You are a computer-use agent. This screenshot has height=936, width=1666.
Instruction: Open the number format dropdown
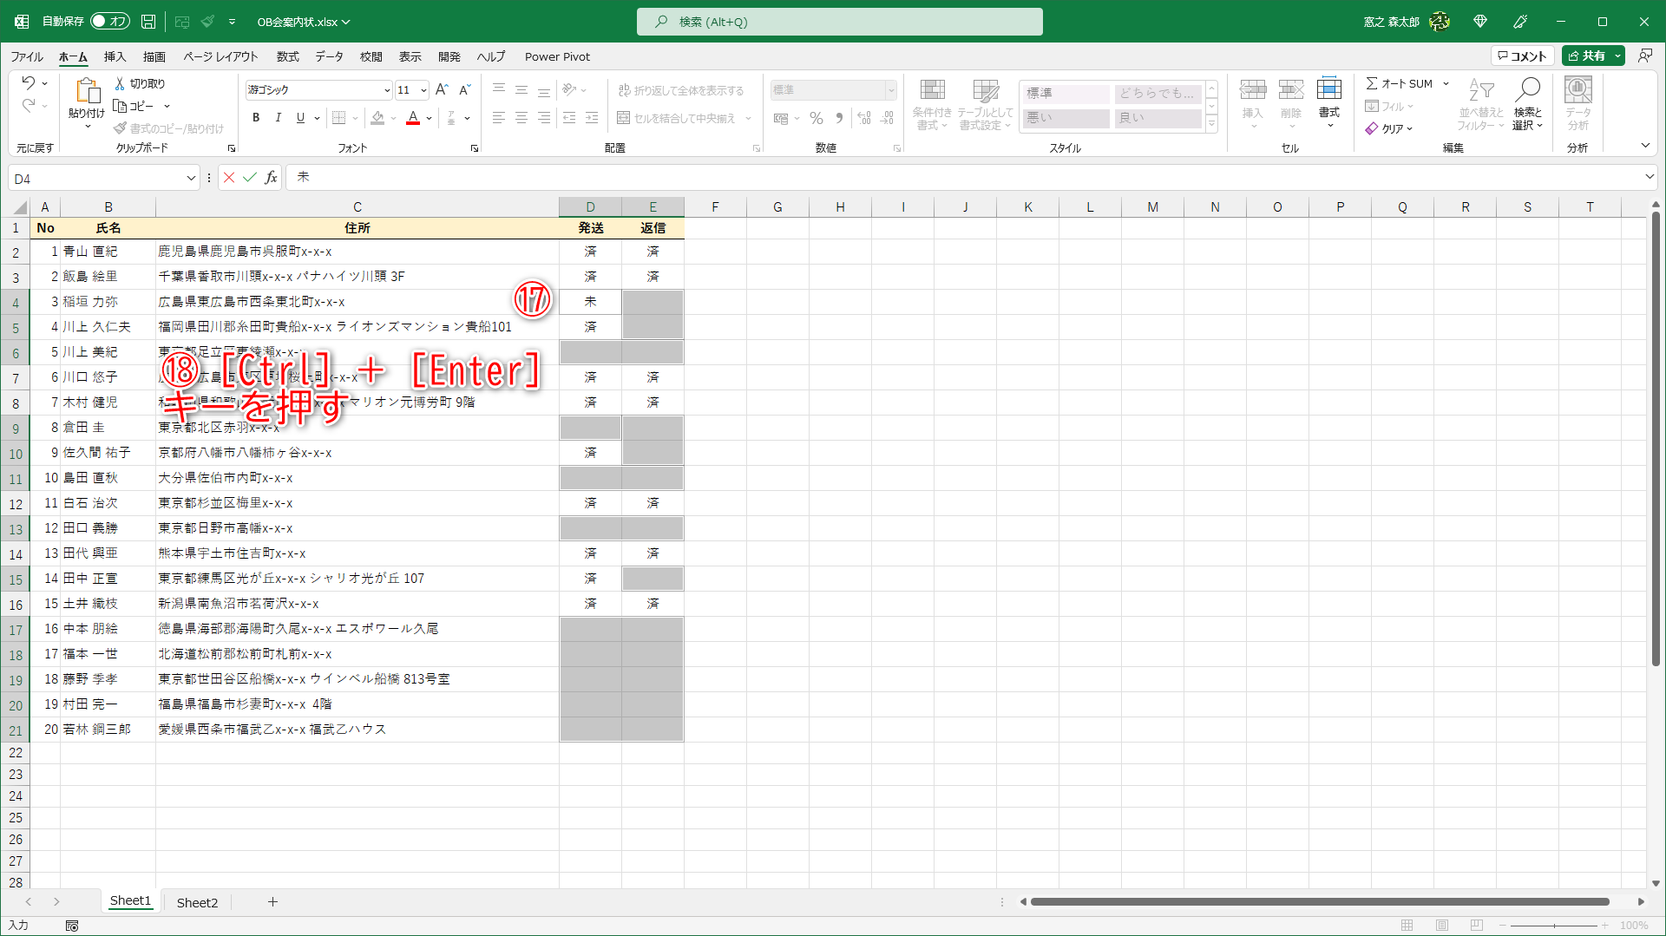(x=890, y=90)
